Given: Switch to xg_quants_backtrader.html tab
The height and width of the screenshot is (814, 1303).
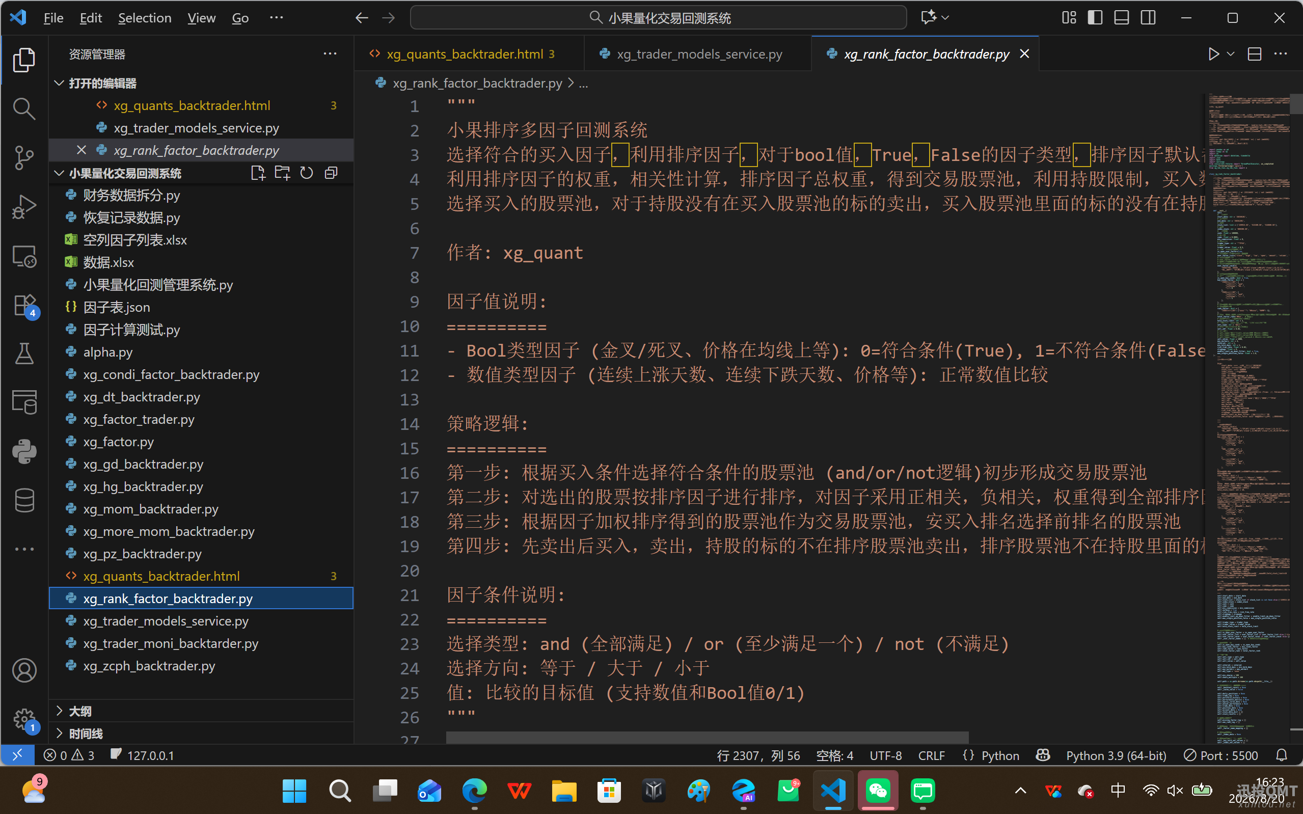Looking at the screenshot, I should (x=469, y=54).
